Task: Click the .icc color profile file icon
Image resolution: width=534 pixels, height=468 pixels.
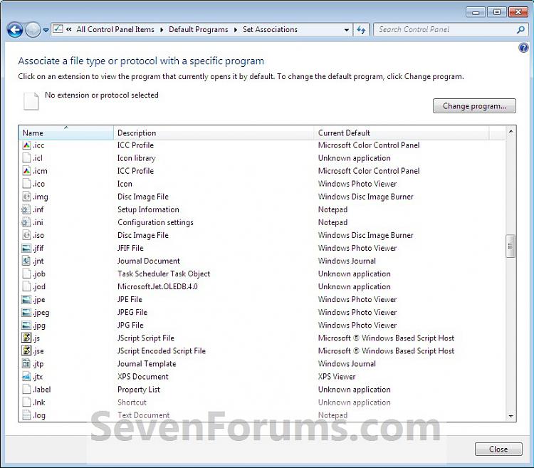Action: 26,145
